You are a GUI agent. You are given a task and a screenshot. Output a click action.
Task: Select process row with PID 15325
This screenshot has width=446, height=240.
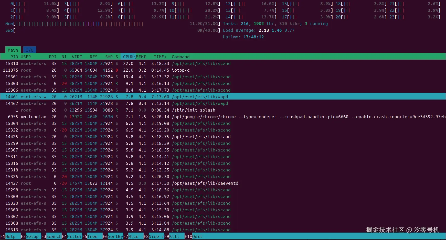point(223,177)
